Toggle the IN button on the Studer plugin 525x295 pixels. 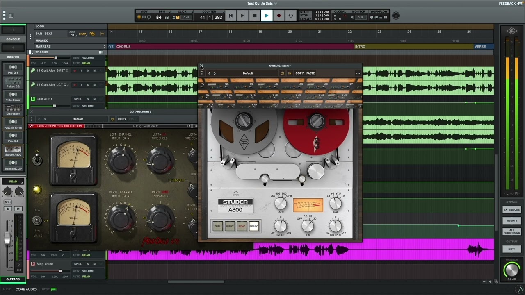[x=290, y=73]
